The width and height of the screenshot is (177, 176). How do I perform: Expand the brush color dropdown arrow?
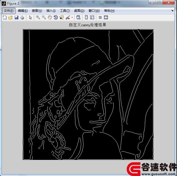pos(72,18)
